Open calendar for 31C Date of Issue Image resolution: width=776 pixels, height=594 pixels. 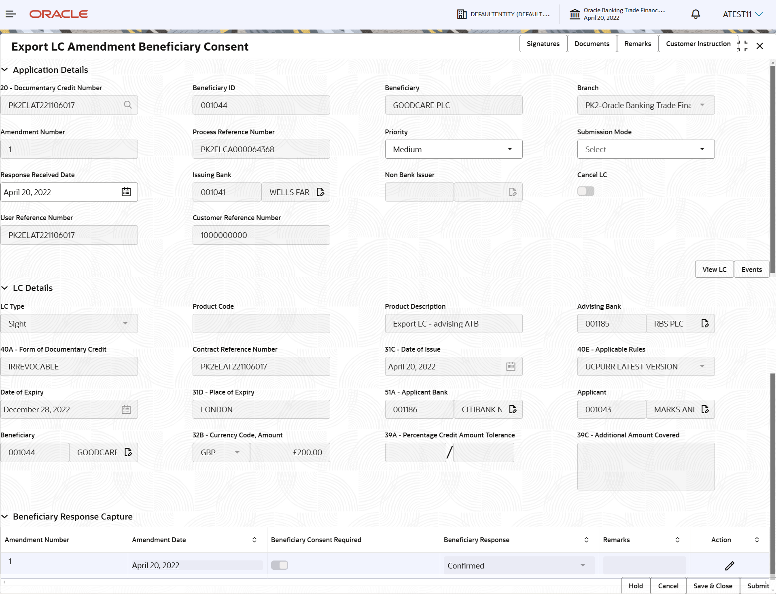coord(511,366)
